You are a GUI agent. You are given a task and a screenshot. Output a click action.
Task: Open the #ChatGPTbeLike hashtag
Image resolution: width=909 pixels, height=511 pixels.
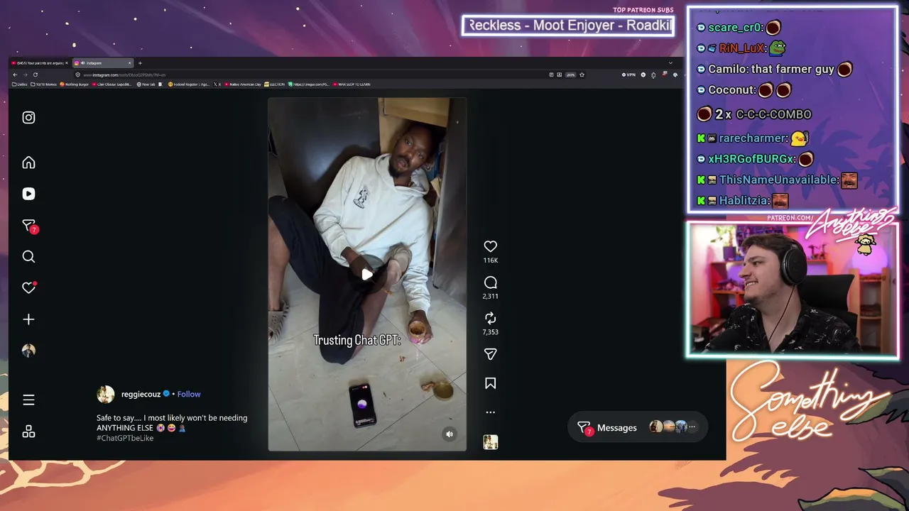pyautogui.click(x=125, y=438)
